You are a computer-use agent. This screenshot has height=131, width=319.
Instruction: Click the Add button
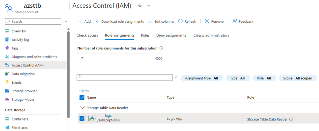[x=84, y=21]
